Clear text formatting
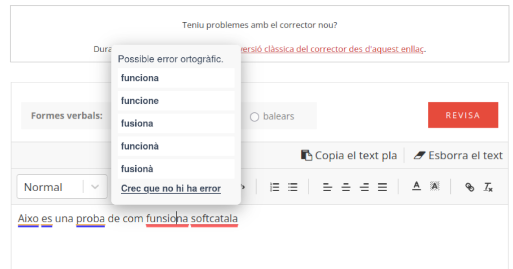 488,187
